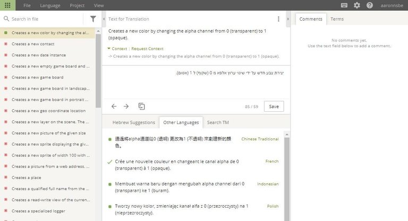Go to previous string arrow
Viewport: 408px width, 221px height.
coord(114,107)
